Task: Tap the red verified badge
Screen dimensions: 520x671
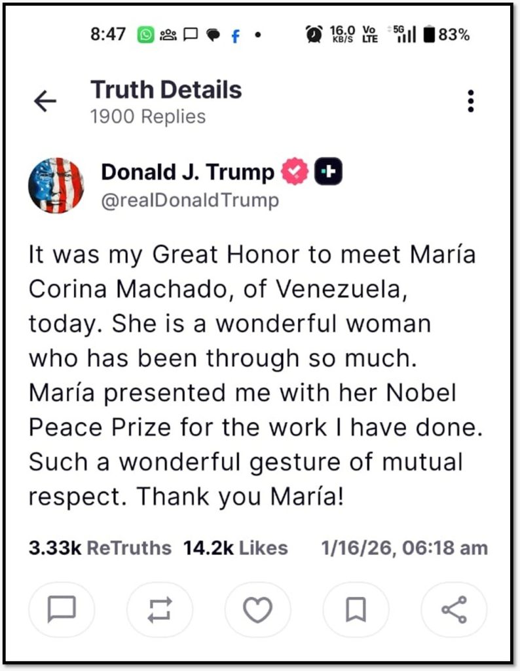Action: click(x=295, y=172)
